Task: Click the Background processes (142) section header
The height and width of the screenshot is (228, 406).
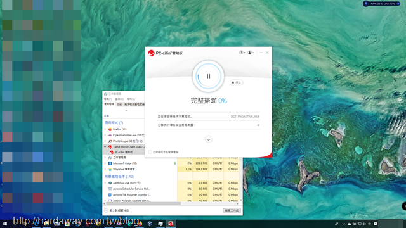Action: [119, 177]
